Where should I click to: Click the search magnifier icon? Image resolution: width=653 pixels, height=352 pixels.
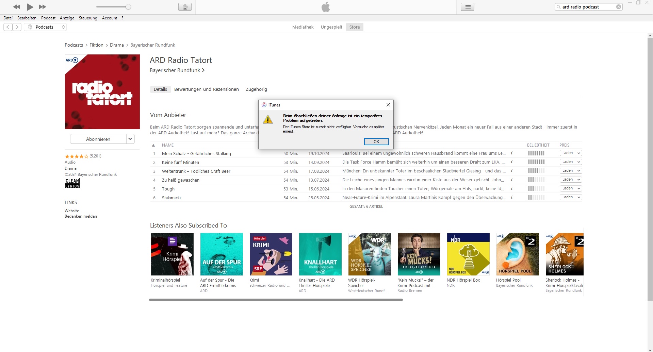[558, 7]
